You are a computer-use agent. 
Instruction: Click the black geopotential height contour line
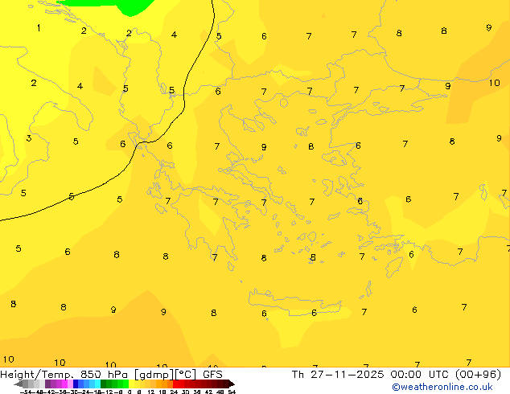click(x=184, y=97)
